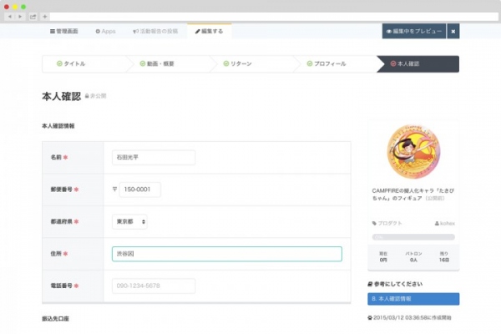Open the 8. 本人確認情報 help button
The height and width of the screenshot is (334, 501).
(x=413, y=299)
